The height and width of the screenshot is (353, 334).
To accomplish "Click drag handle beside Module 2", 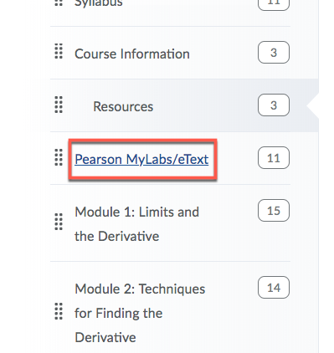I will (x=59, y=311).
